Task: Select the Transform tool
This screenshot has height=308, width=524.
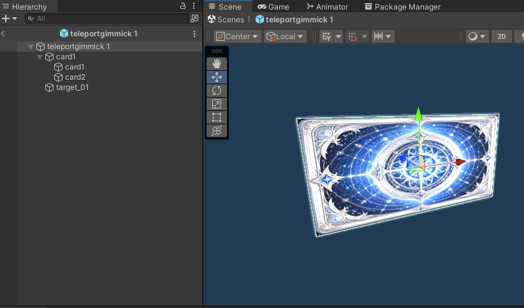Action: [217, 131]
